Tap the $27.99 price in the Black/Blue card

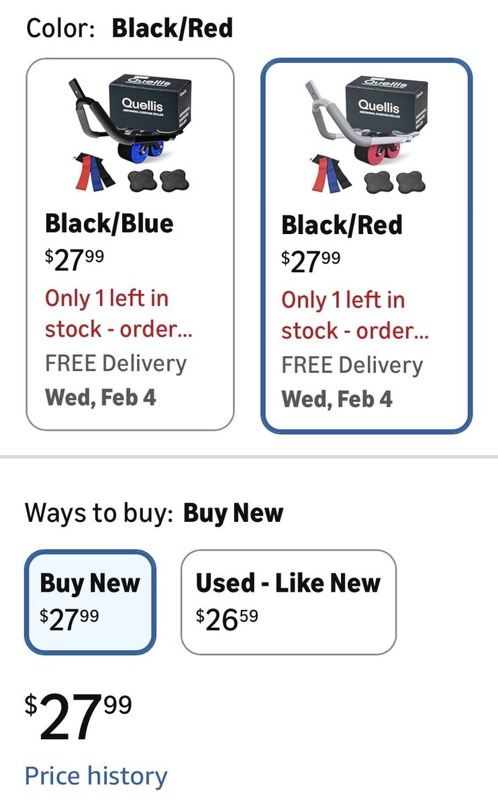coord(74,260)
